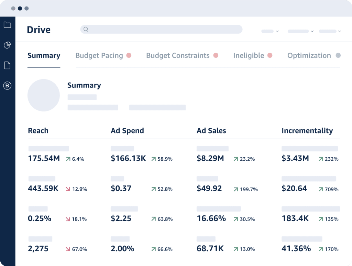This screenshot has height=266, width=352.
Task: Open the Budget Constraints tab
Action: coord(178,55)
